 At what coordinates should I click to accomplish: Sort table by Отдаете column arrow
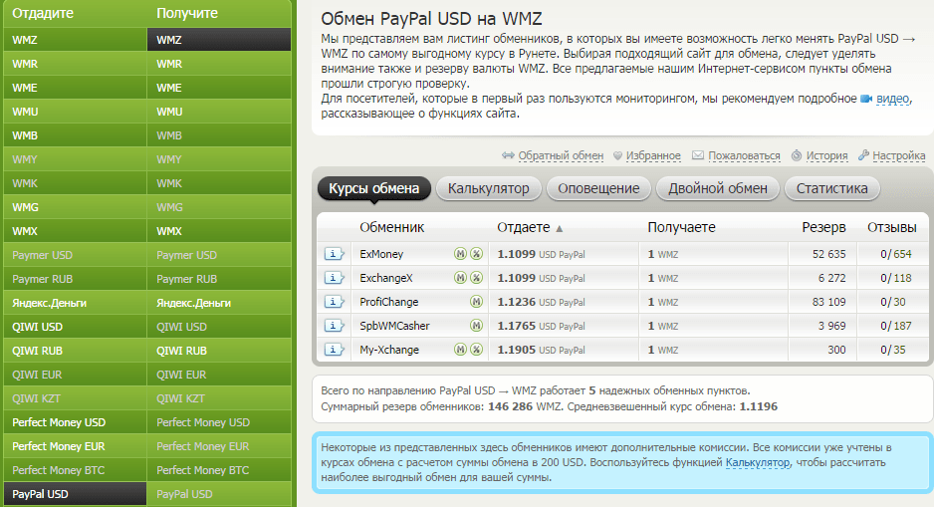click(560, 228)
